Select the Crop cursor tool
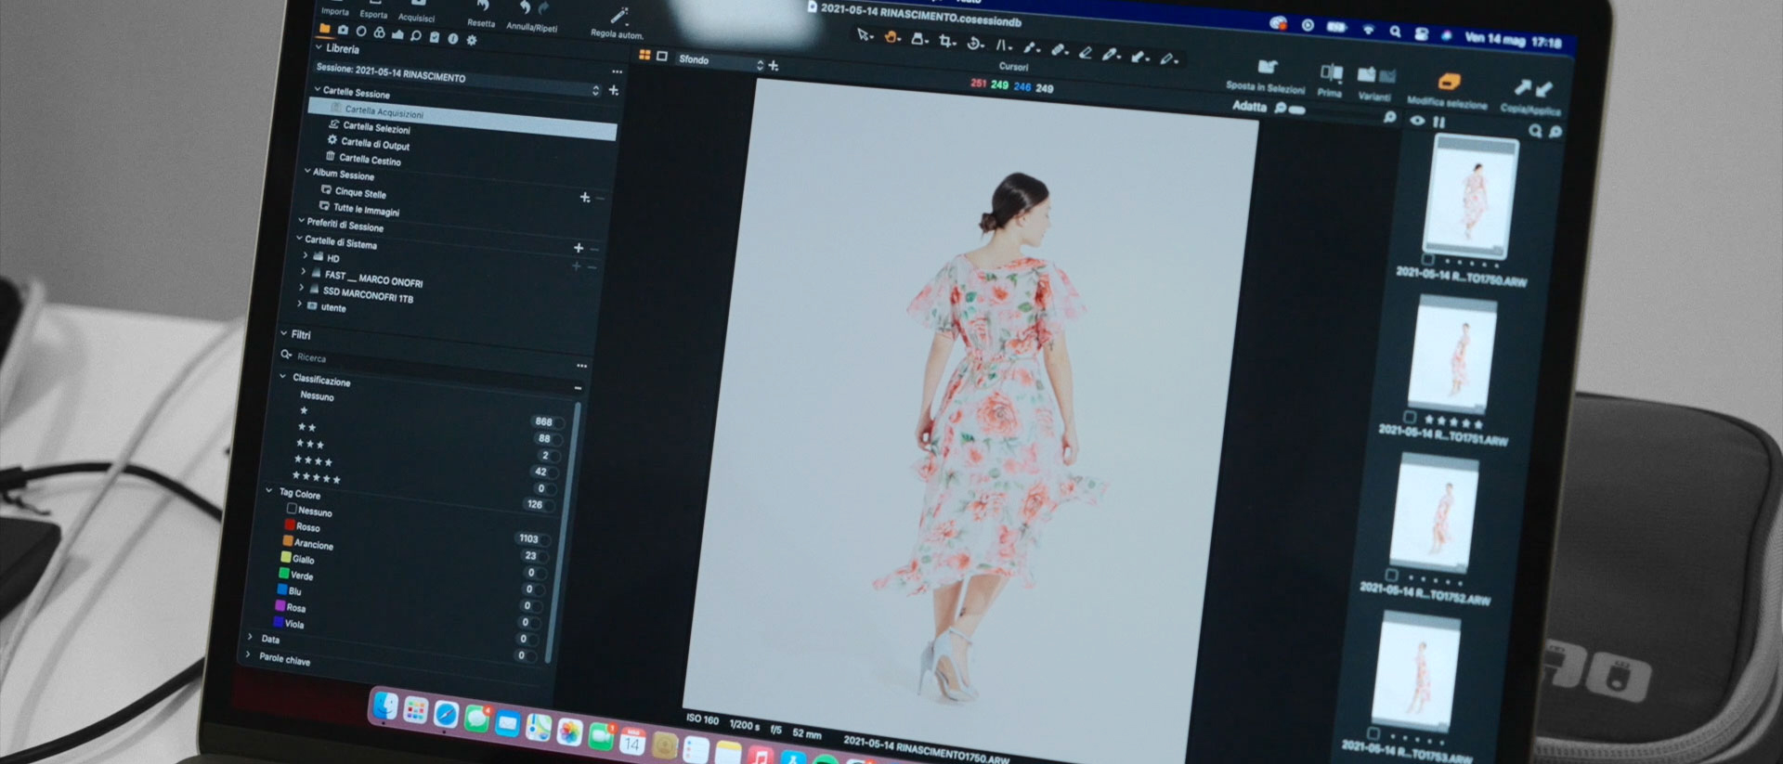The height and width of the screenshot is (764, 1783). [x=947, y=41]
